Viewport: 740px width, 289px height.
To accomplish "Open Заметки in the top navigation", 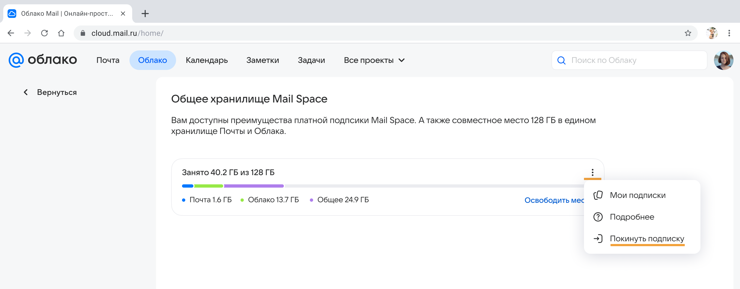I will (x=262, y=60).
